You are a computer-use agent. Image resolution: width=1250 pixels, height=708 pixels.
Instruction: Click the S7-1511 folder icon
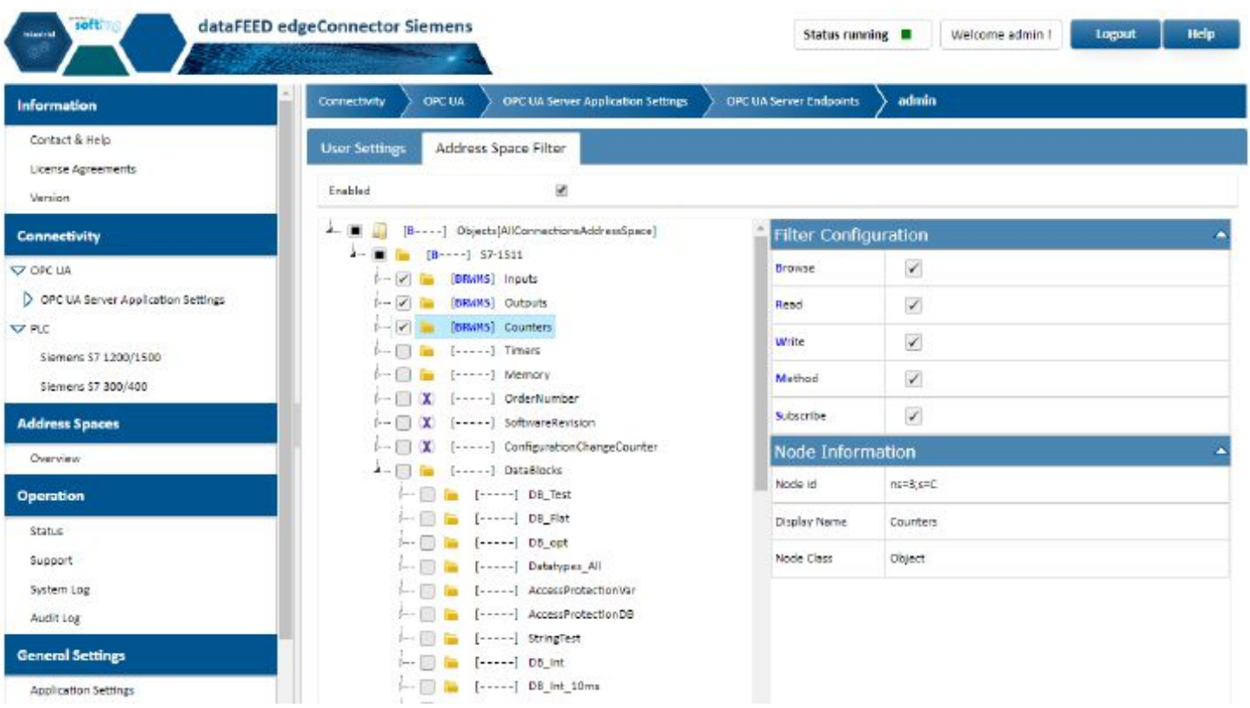402,256
